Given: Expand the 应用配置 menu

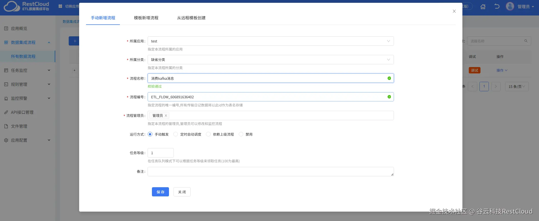Looking at the screenshot, I should [49, 140].
